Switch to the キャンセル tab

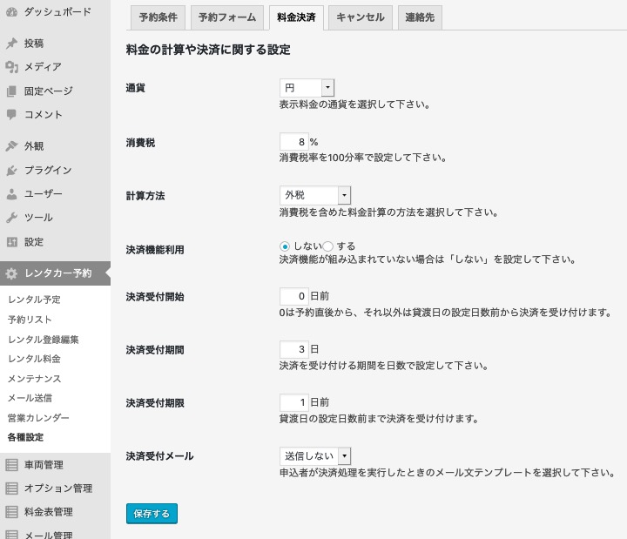pos(360,17)
